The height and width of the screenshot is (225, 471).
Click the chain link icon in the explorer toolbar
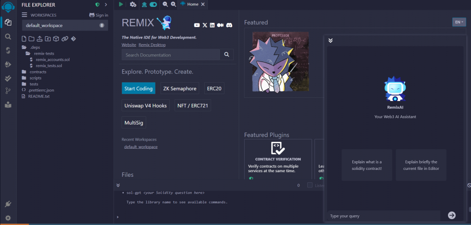[64, 39]
